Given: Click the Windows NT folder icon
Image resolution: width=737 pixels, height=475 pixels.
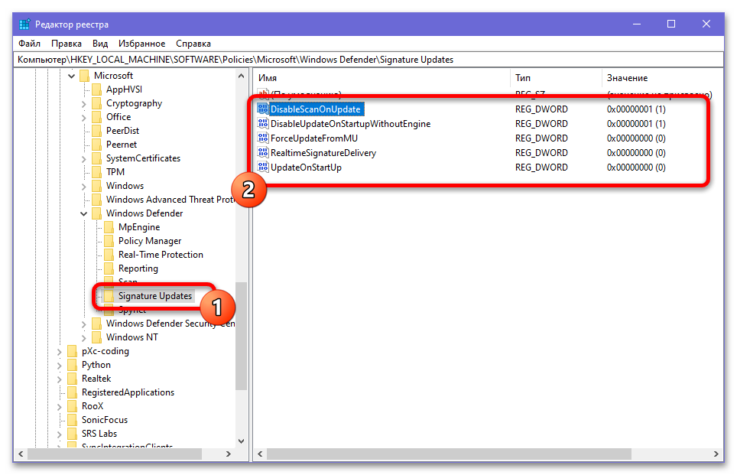Looking at the screenshot, I should click(x=96, y=337).
